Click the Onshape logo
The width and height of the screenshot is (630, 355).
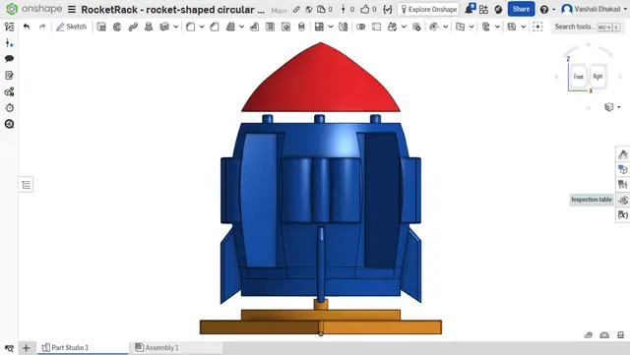pos(34,9)
